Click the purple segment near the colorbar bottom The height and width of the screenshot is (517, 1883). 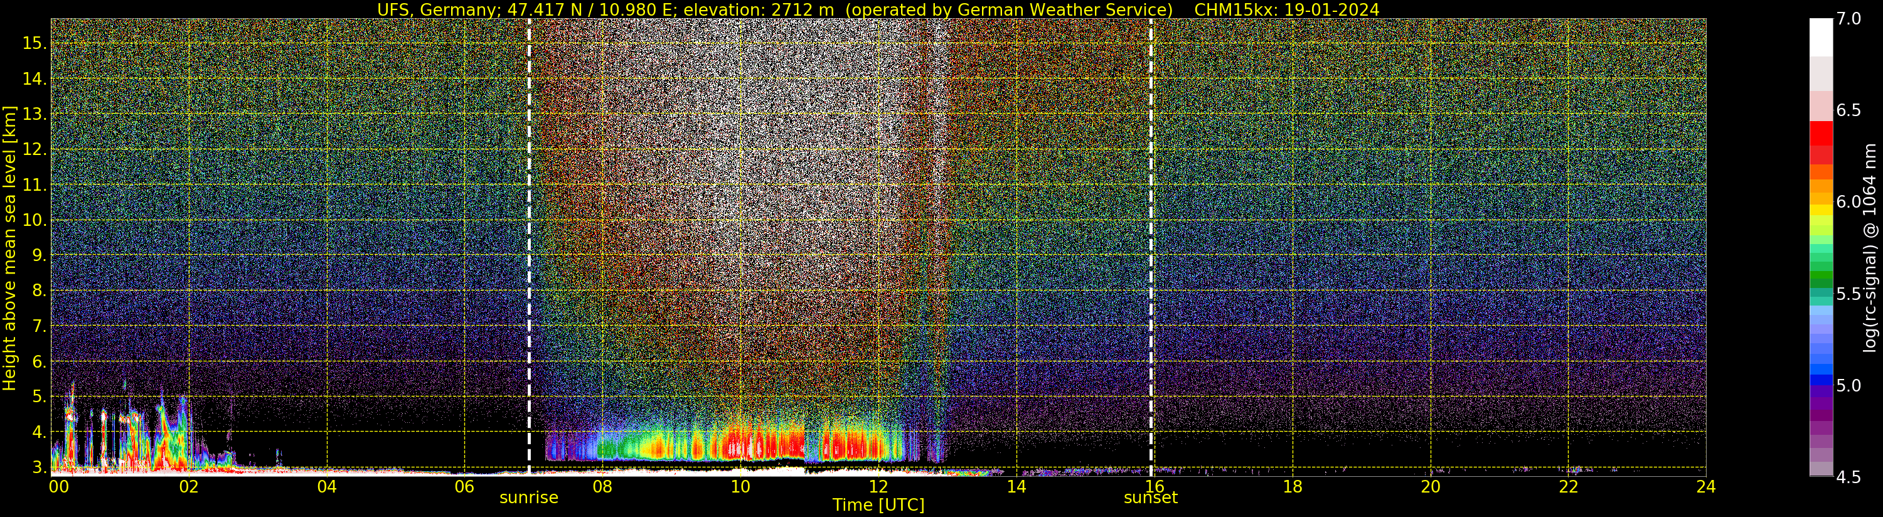1821,415
